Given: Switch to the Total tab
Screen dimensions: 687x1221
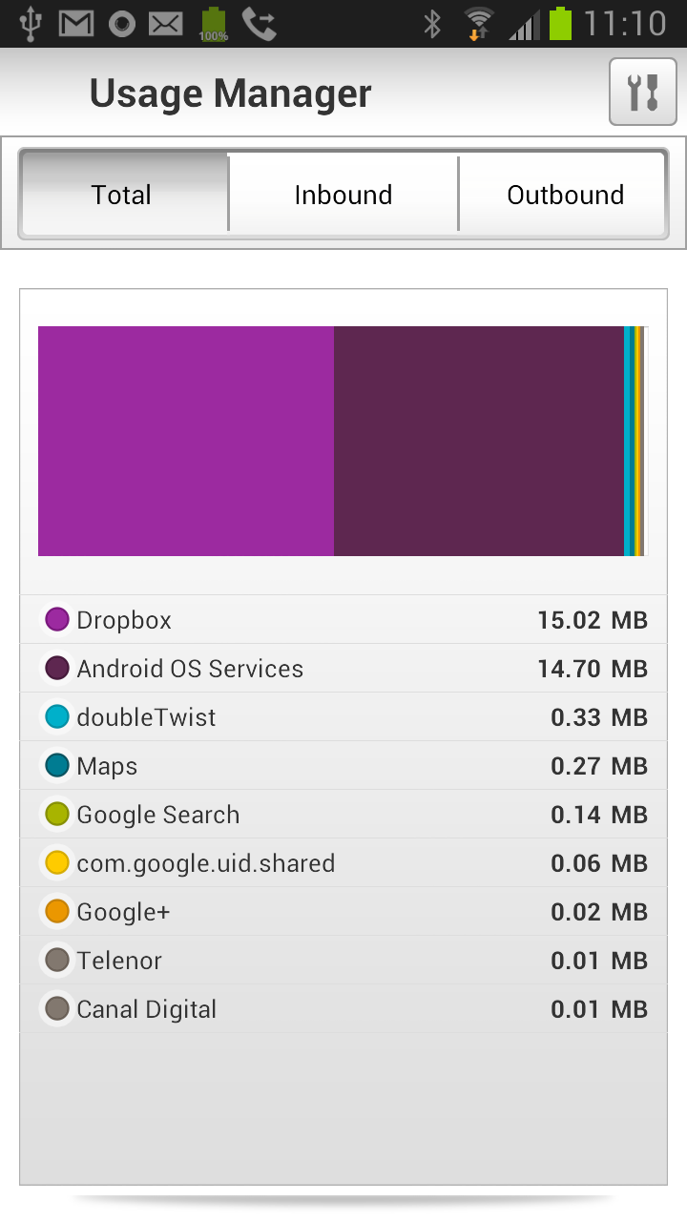Looking at the screenshot, I should click(122, 195).
